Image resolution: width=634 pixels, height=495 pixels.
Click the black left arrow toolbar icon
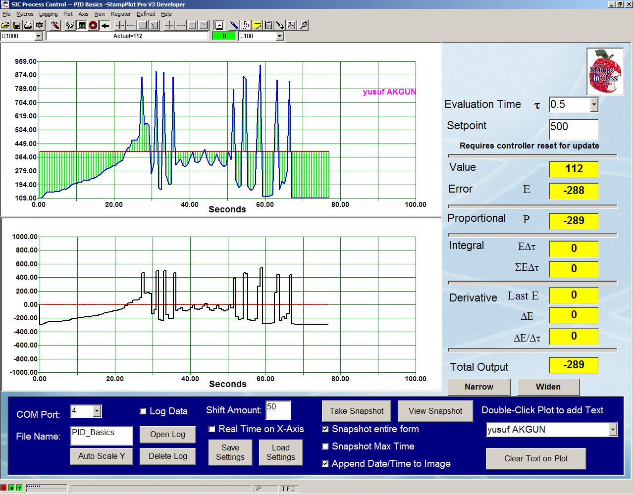105,25
